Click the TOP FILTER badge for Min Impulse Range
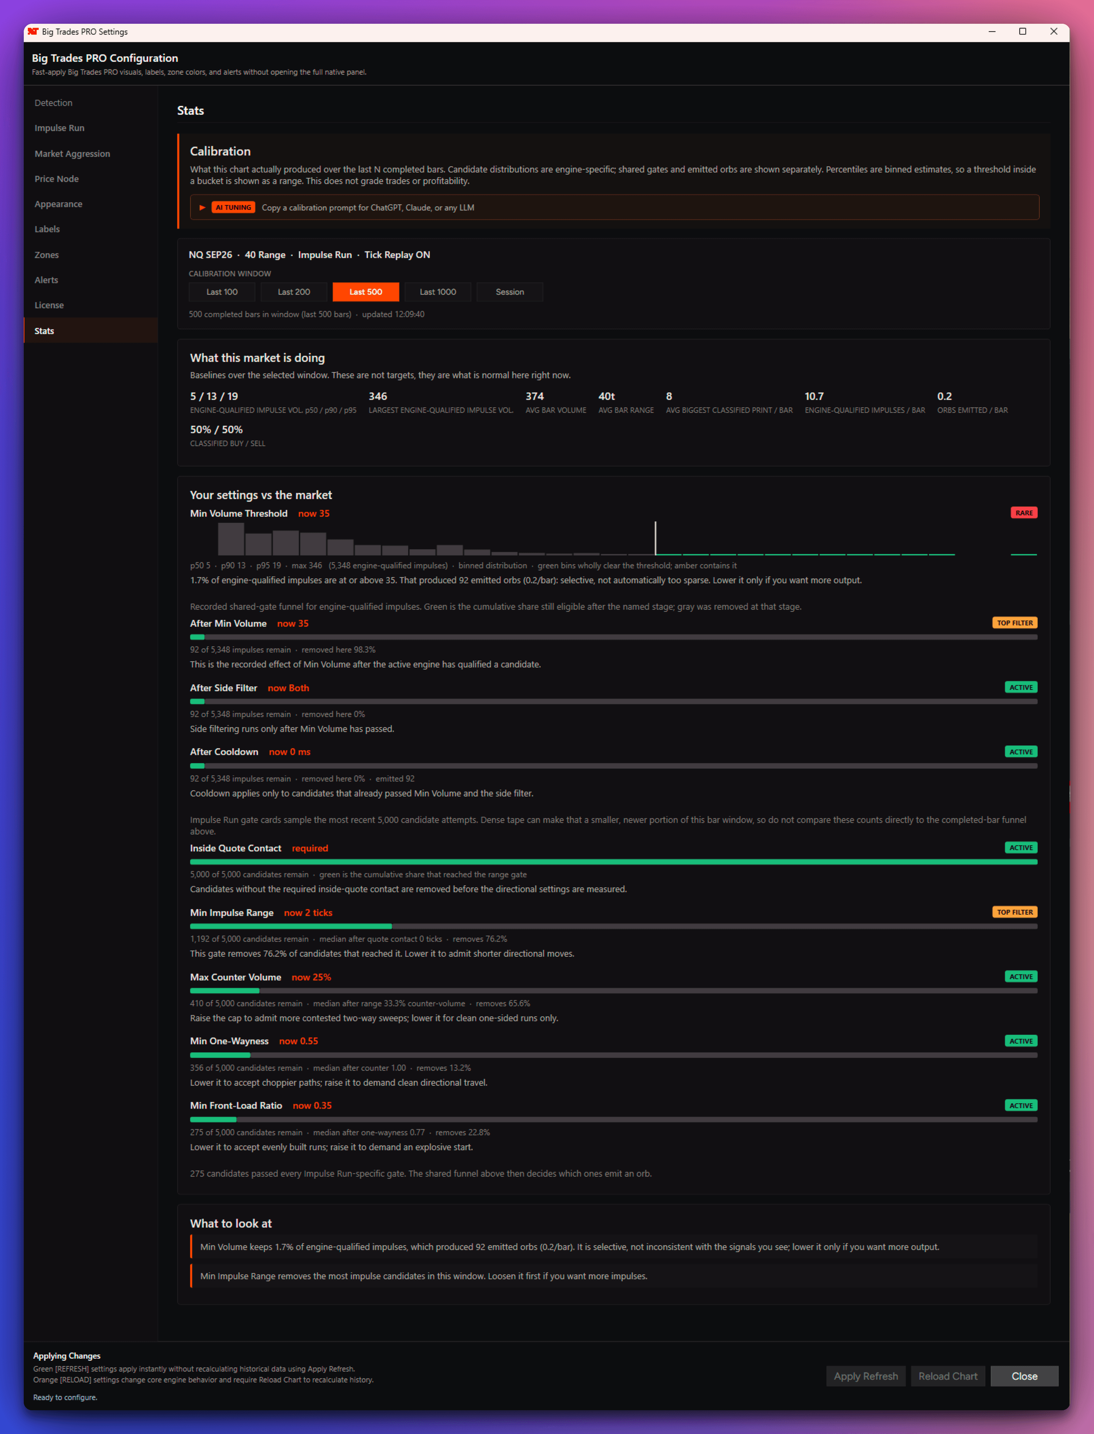Screen dimensions: 1094x1434 coord(1015,912)
